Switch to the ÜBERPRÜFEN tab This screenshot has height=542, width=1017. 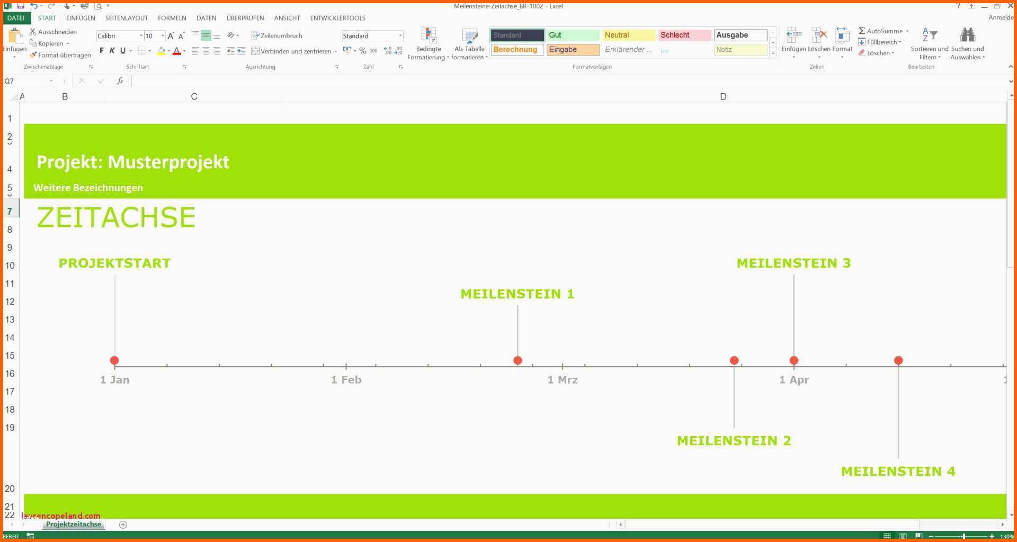pyautogui.click(x=245, y=18)
